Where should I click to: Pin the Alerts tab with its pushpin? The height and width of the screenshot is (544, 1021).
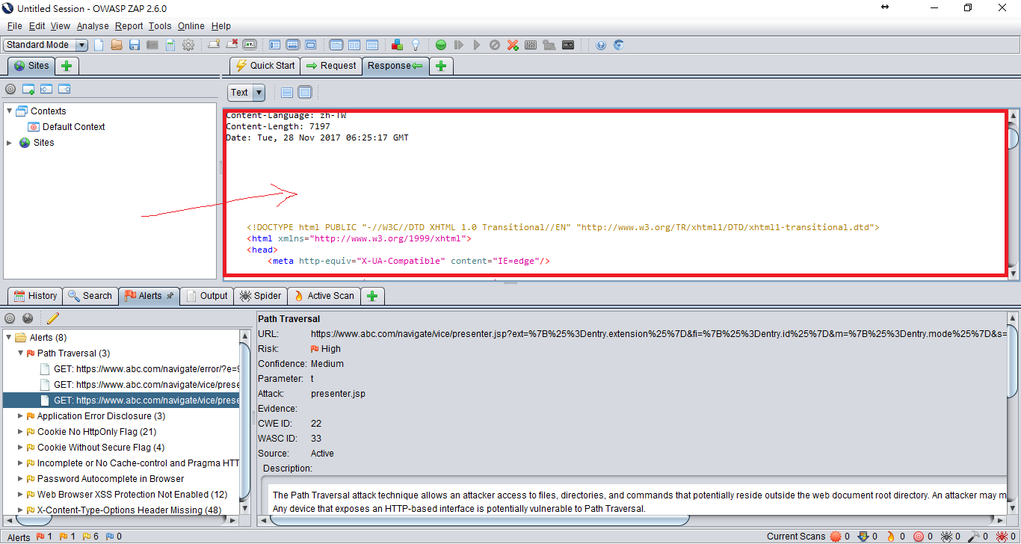(x=168, y=295)
